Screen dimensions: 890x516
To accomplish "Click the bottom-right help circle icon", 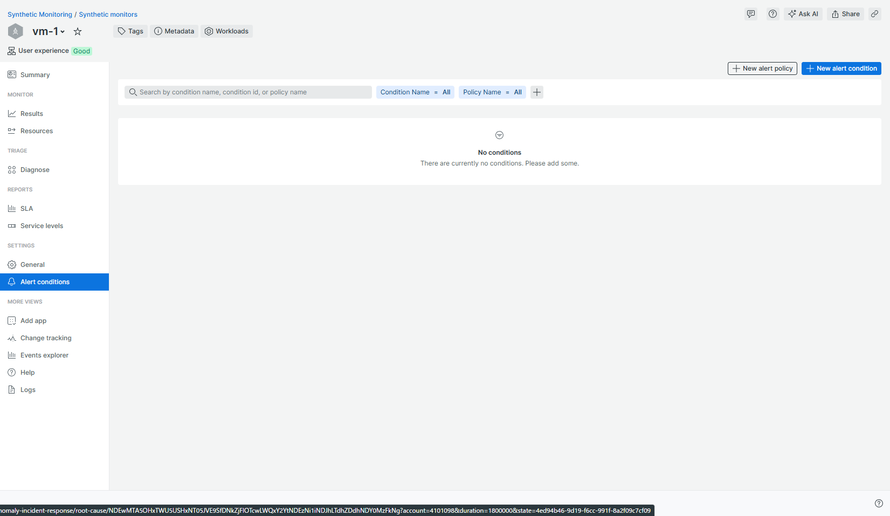I will click(879, 503).
